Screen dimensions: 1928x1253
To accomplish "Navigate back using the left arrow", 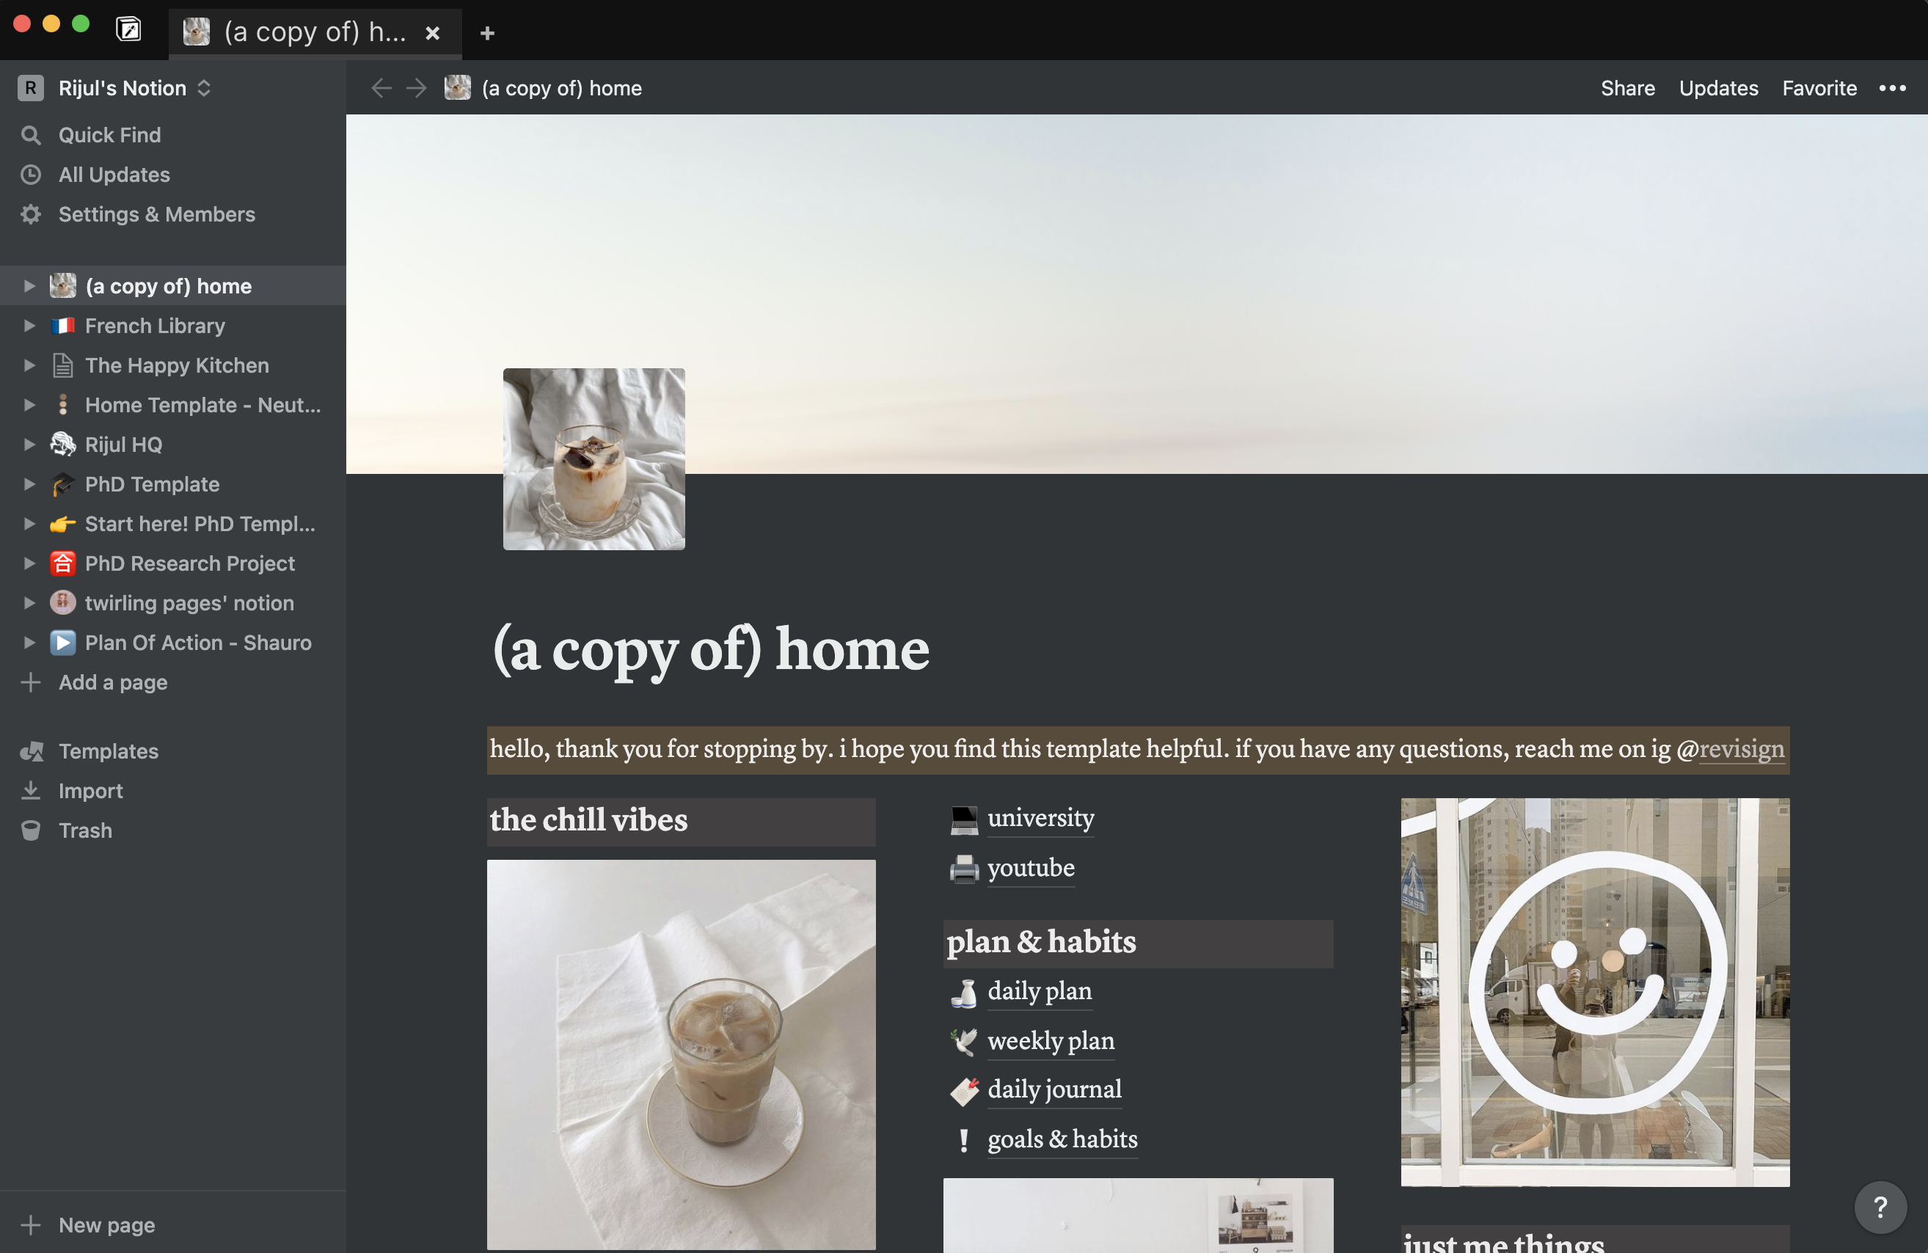I will coord(381,87).
